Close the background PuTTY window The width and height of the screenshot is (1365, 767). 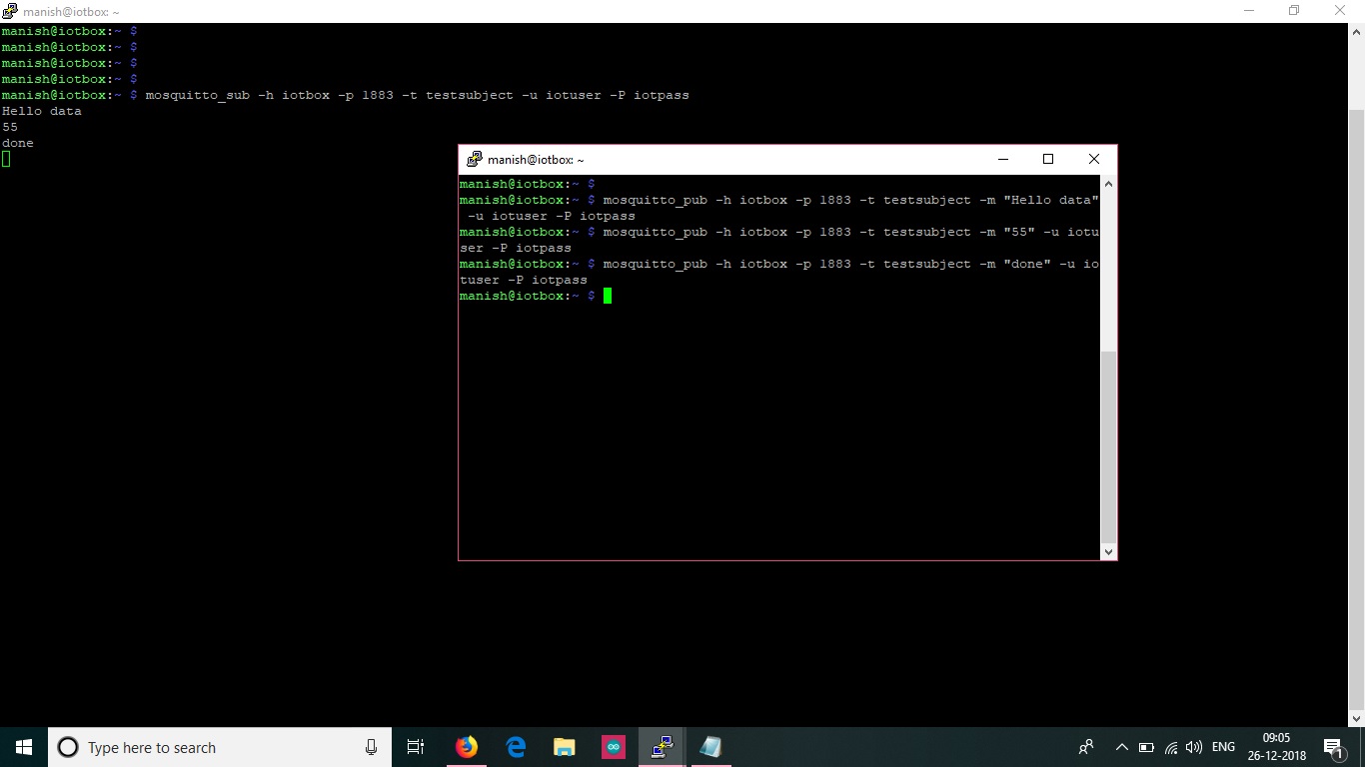click(1341, 10)
